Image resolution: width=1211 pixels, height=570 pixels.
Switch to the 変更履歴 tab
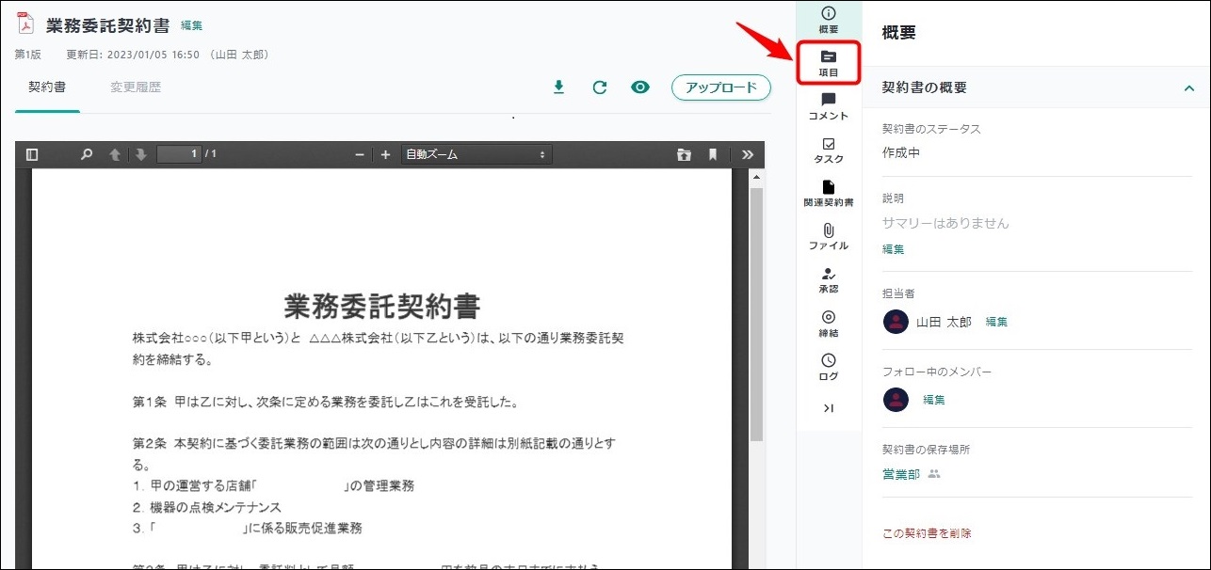click(x=136, y=87)
